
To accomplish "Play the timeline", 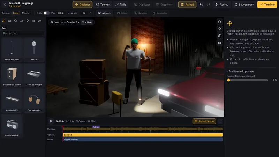I will click(x=51, y=121).
